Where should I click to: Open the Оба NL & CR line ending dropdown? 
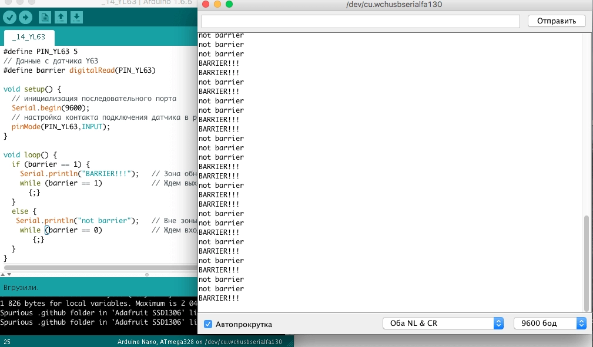click(443, 324)
